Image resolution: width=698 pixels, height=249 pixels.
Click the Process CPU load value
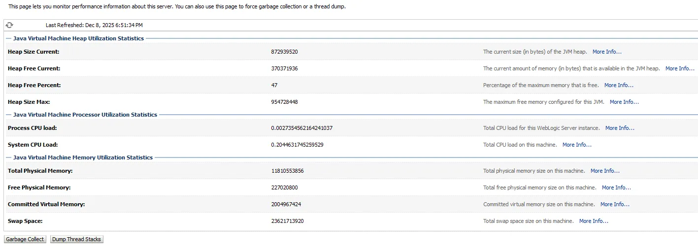[x=301, y=128]
